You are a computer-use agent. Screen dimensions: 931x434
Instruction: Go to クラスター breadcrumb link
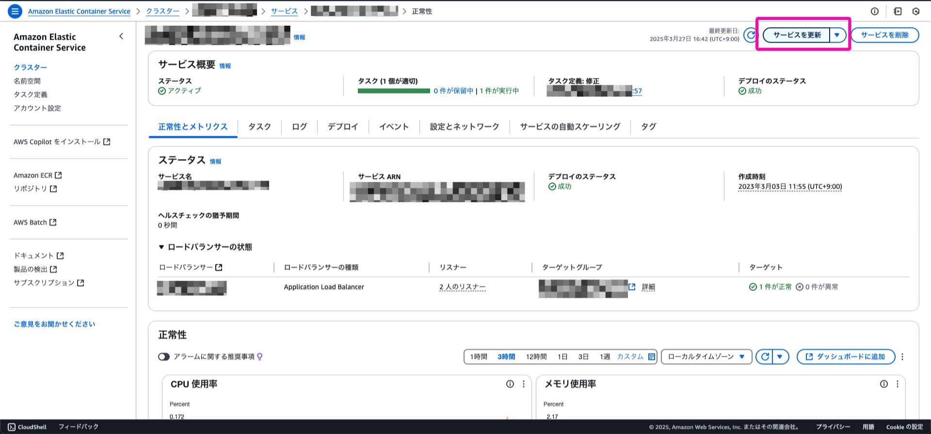(162, 11)
